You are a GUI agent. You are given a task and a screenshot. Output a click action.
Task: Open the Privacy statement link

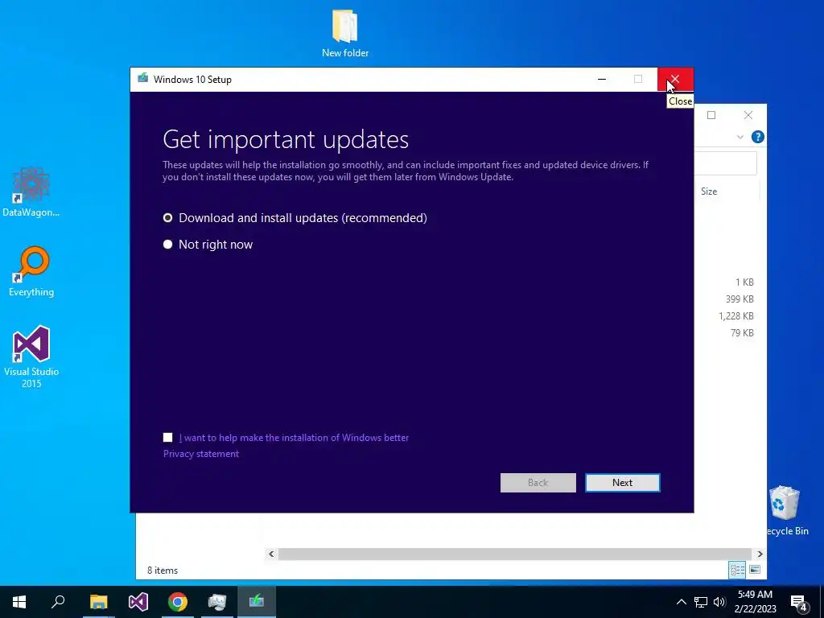click(x=200, y=454)
